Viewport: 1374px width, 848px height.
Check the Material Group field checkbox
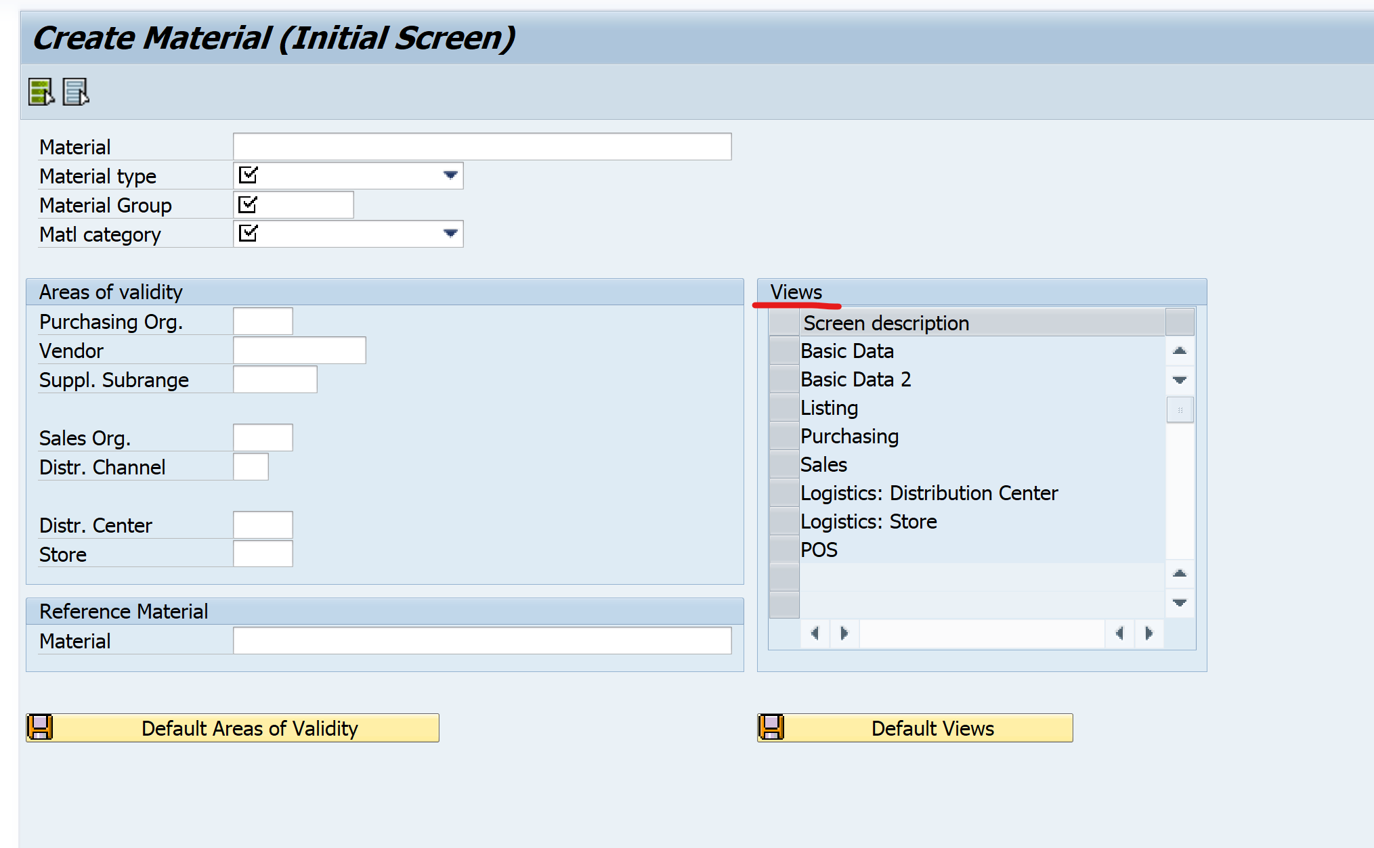point(249,204)
